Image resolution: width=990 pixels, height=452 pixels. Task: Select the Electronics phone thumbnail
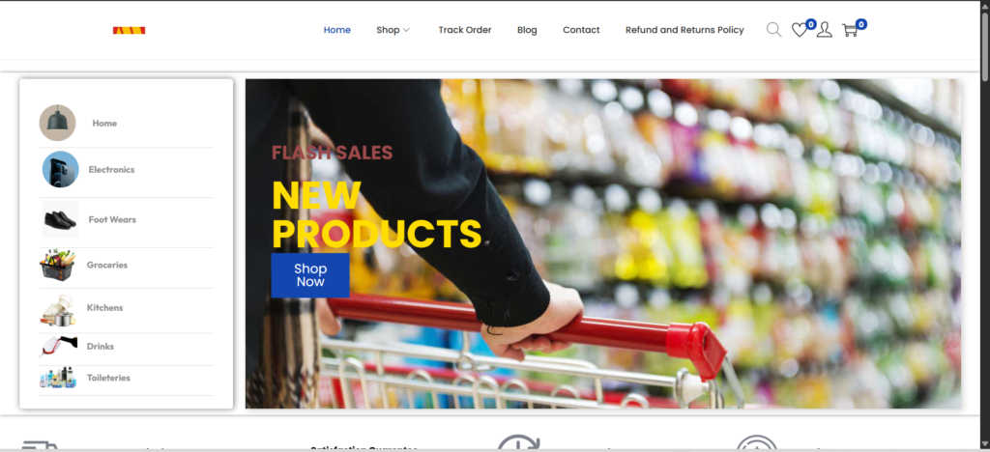61,169
